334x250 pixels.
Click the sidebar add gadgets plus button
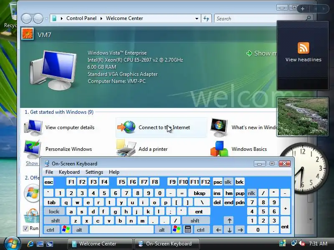pyautogui.click(x=303, y=9)
